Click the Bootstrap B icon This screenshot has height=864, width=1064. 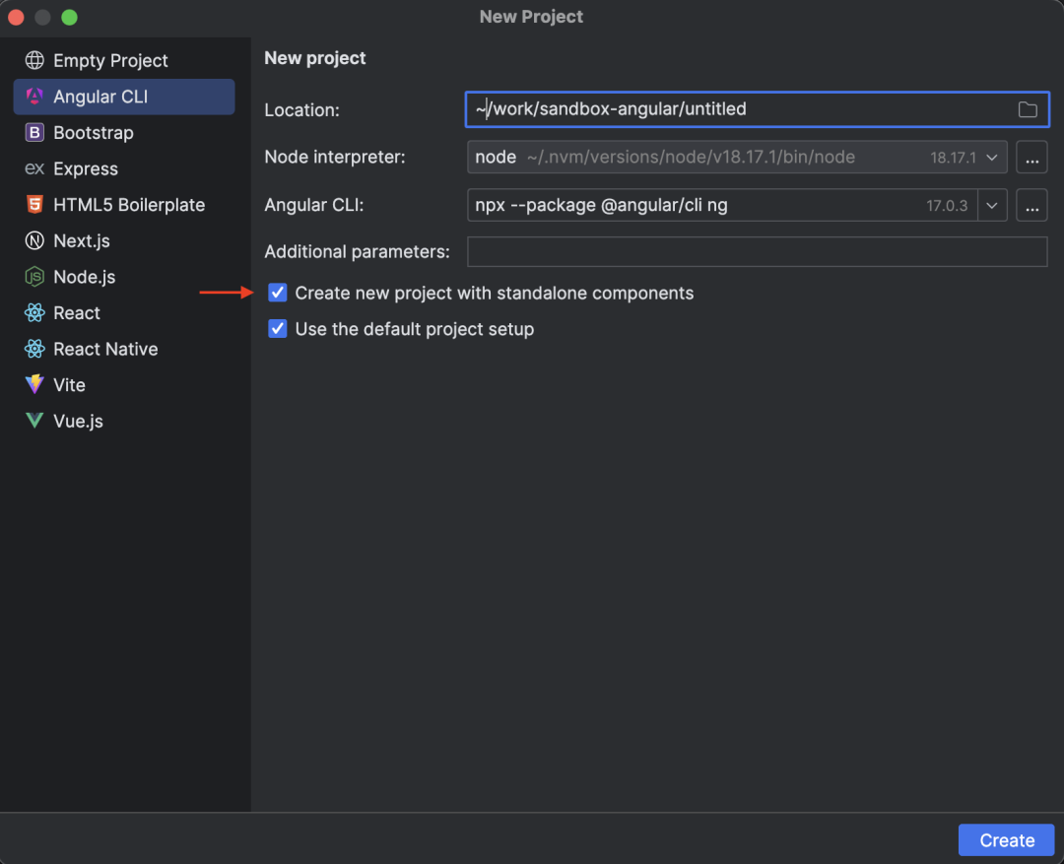pos(34,132)
